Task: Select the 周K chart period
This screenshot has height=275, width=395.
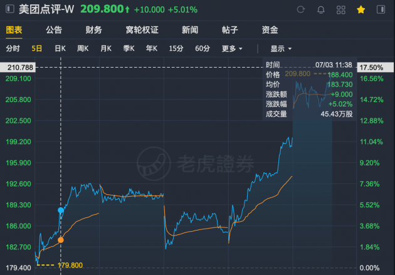Action: 83,48
